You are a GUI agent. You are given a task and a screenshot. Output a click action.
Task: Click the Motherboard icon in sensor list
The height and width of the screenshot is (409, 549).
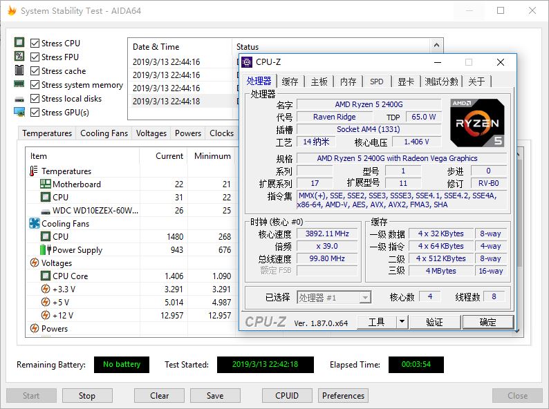(46, 184)
